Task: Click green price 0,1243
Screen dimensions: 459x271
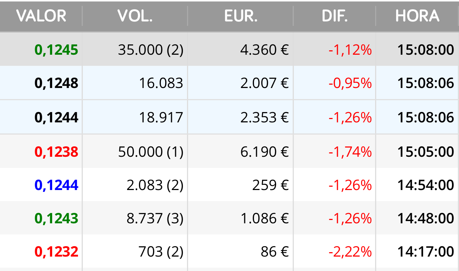Action: point(57,219)
